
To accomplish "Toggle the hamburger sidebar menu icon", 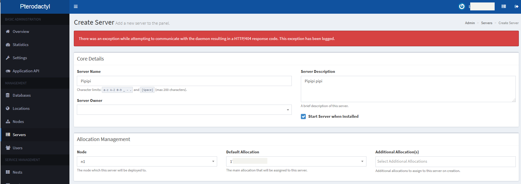I will click(x=76, y=7).
